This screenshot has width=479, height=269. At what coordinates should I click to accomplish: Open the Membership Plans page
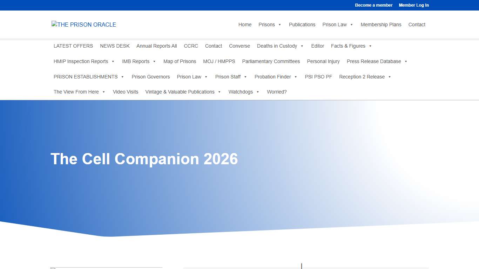tap(381, 25)
